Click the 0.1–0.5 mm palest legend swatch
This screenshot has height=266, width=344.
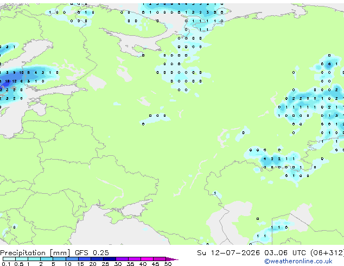[9, 259]
